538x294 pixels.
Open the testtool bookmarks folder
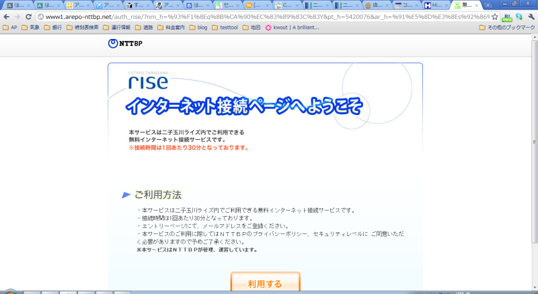(x=225, y=28)
